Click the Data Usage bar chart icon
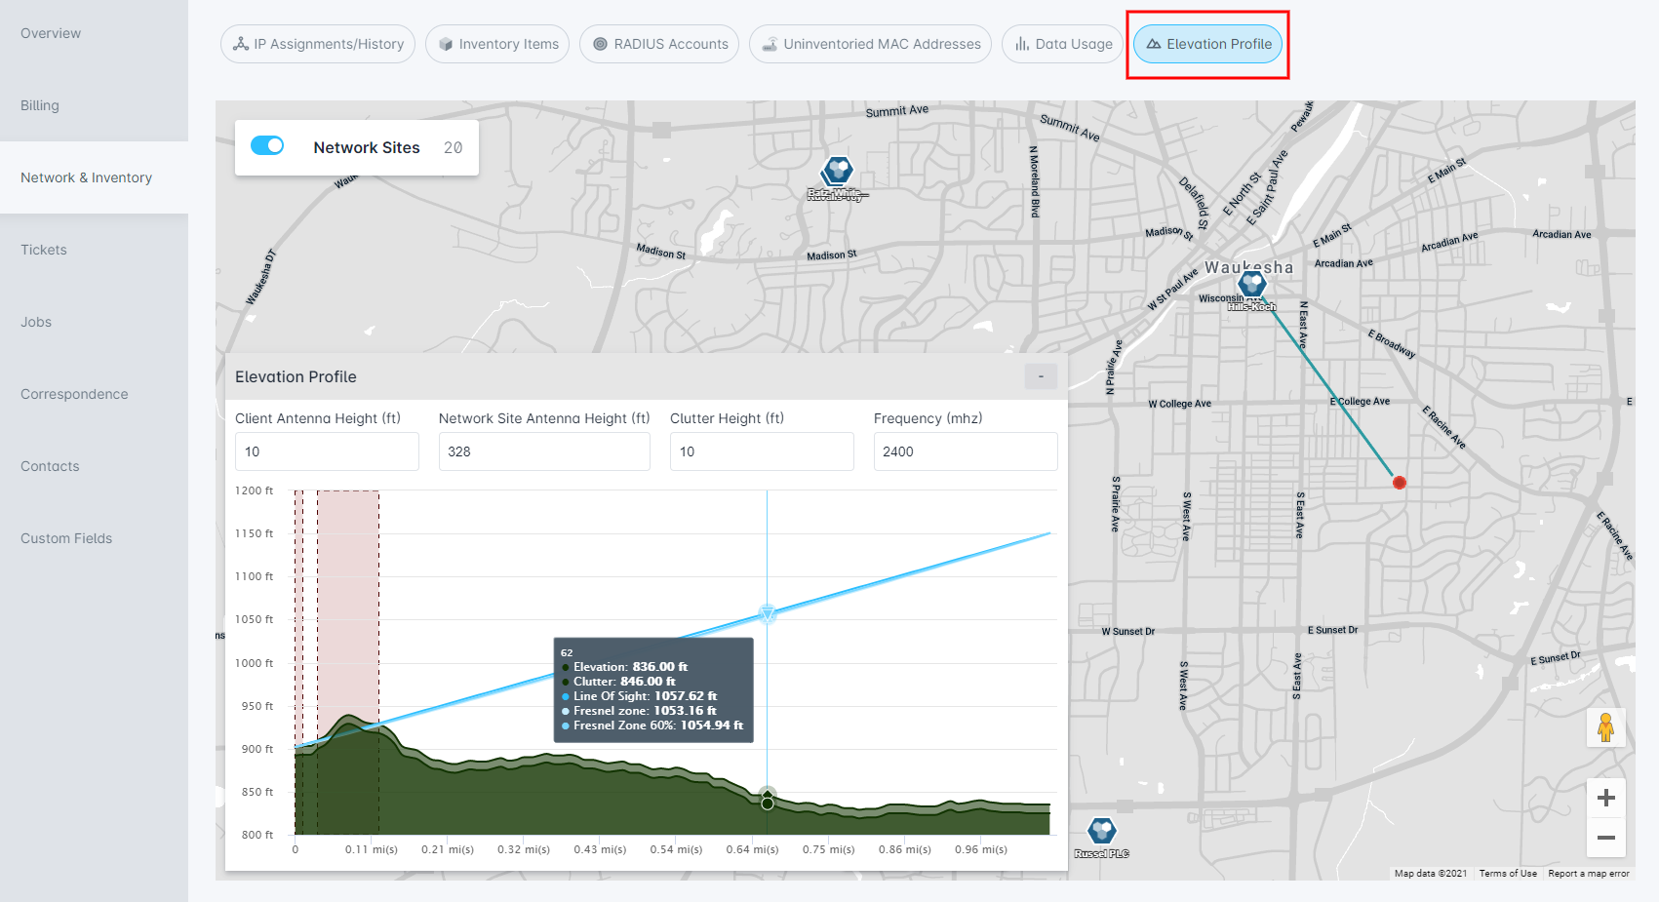 tap(1022, 44)
